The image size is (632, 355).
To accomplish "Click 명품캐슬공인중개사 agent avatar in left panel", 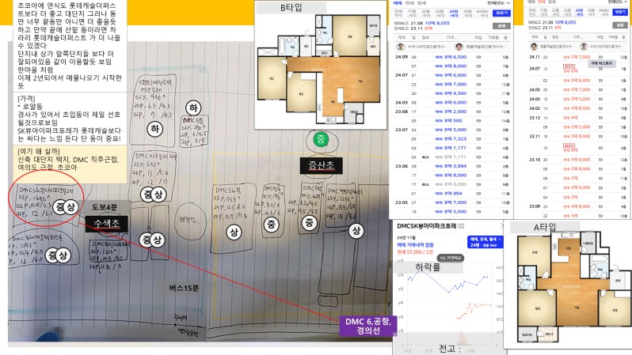I will tap(459, 47).
